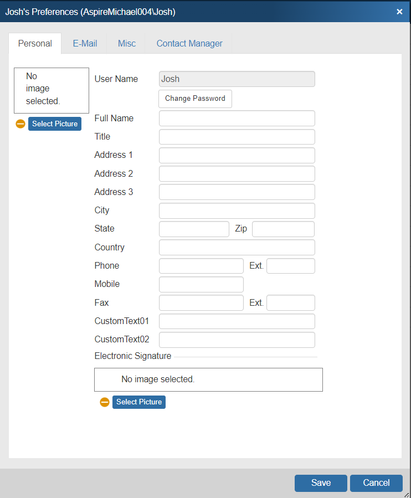Open the Misc tab
Viewport: 411px width, 498px height.
pyautogui.click(x=126, y=43)
